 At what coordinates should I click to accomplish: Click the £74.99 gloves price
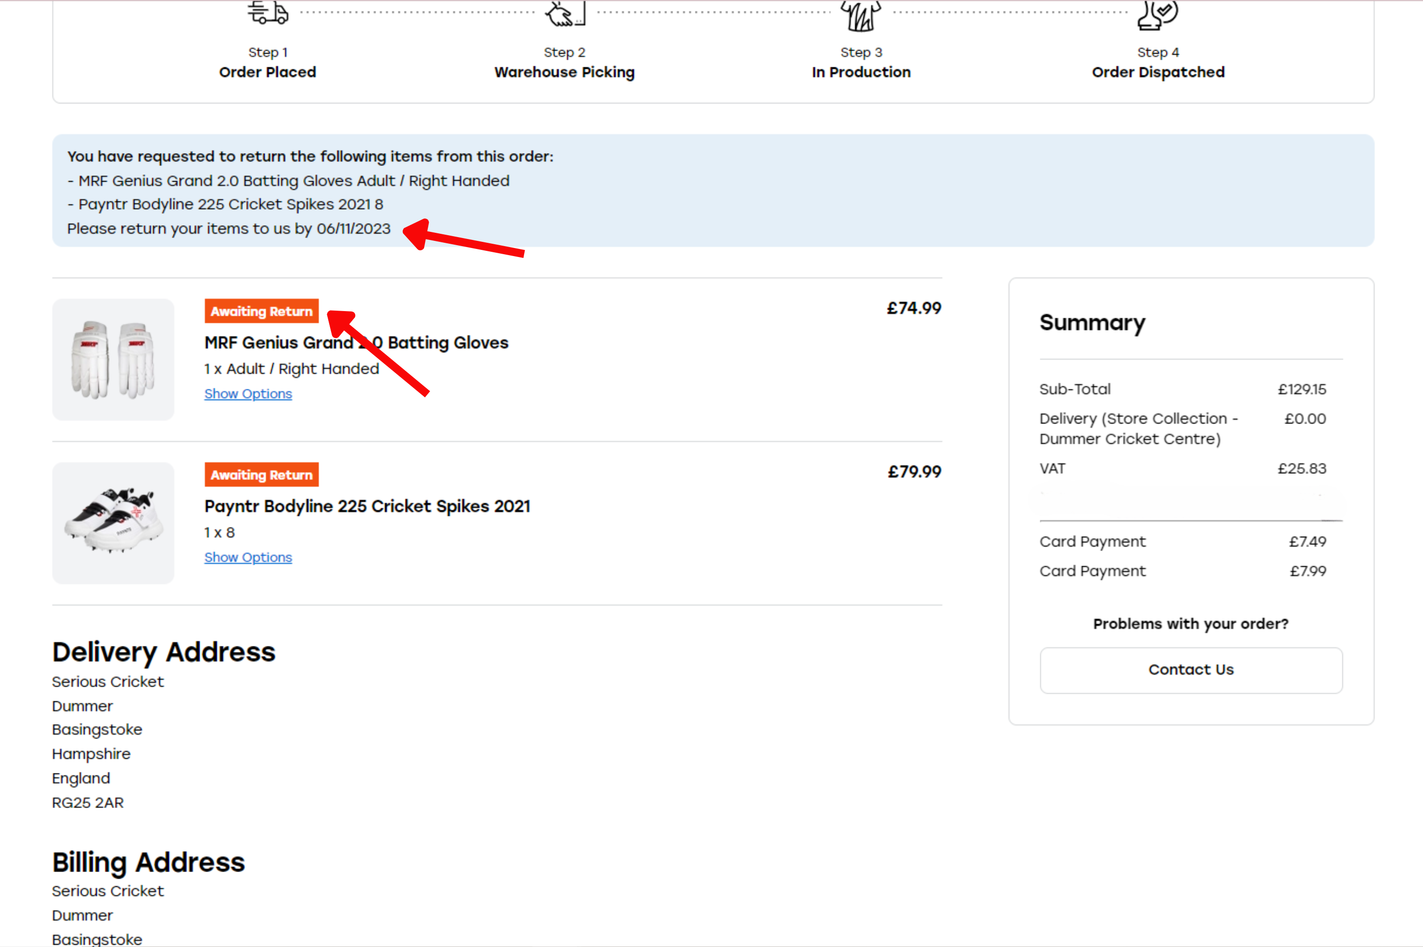click(x=913, y=308)
